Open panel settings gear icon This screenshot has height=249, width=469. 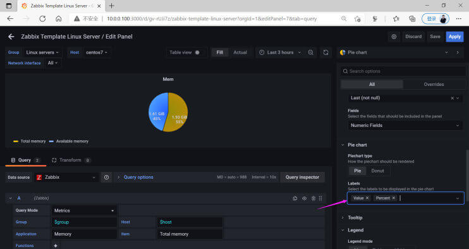(x=394, y=37)
